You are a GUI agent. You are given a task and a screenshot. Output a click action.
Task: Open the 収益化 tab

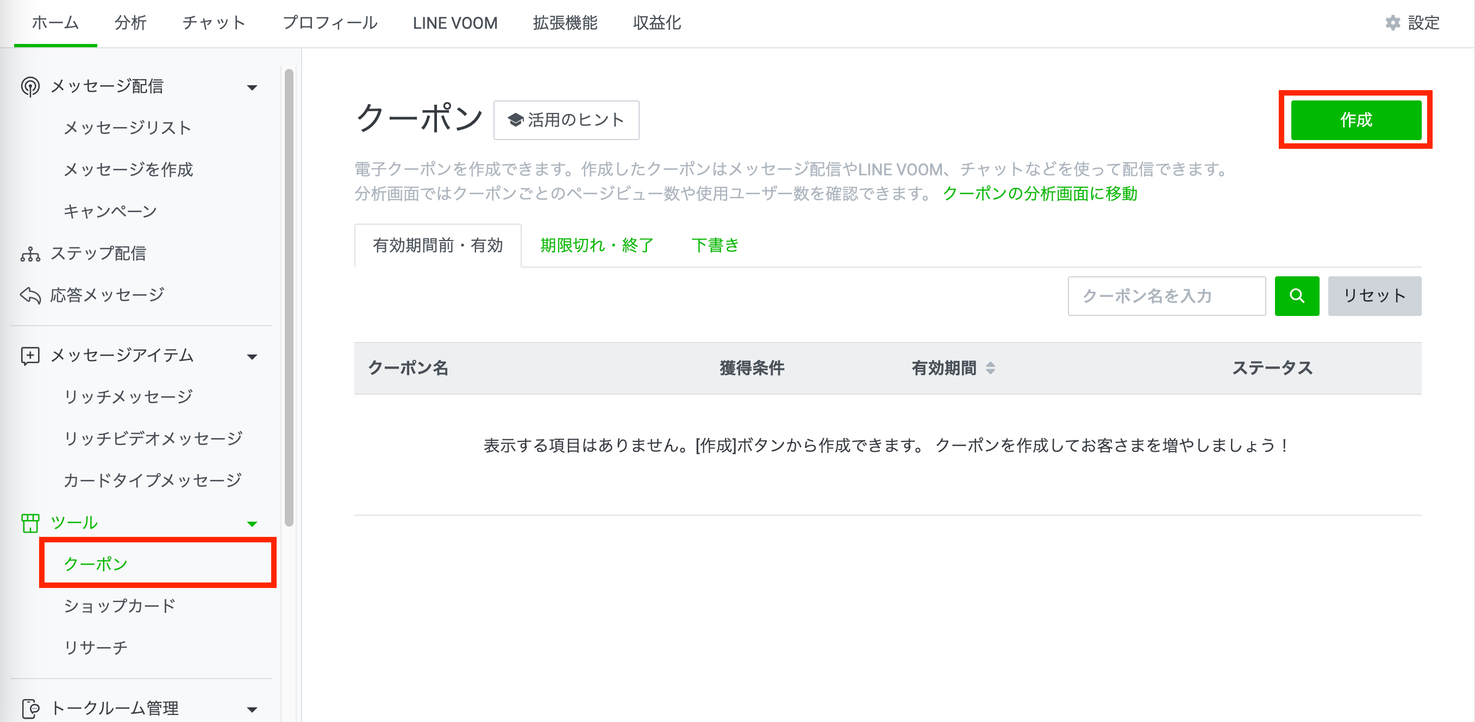pyautogui.click(x=657, y=23)
